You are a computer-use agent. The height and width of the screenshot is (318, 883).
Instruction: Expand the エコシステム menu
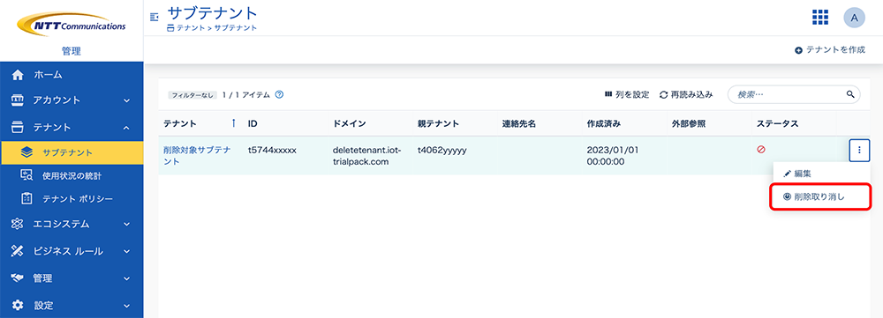tap(72, 224)
